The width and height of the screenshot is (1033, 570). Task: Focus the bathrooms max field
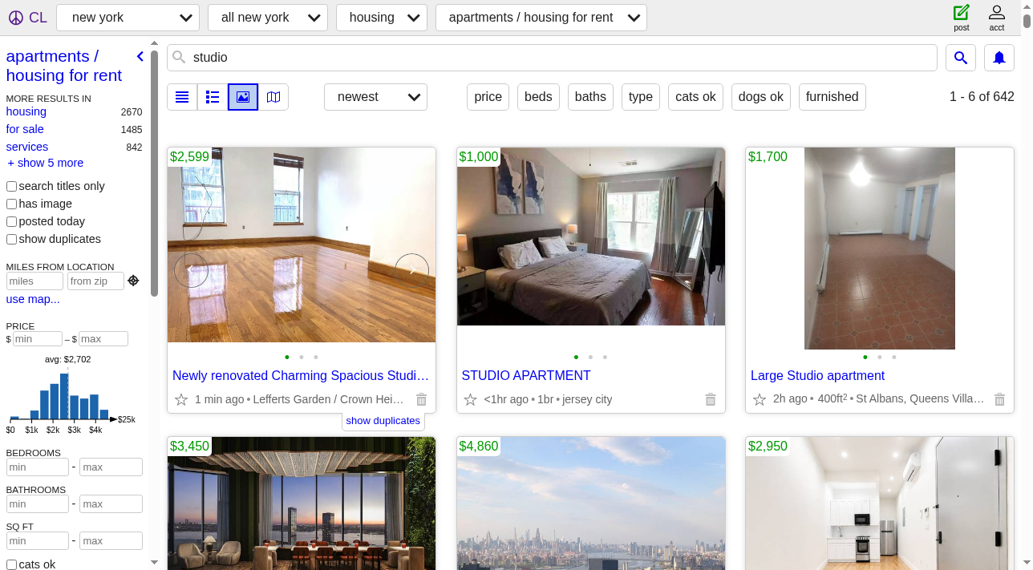[x=111, y=504]
